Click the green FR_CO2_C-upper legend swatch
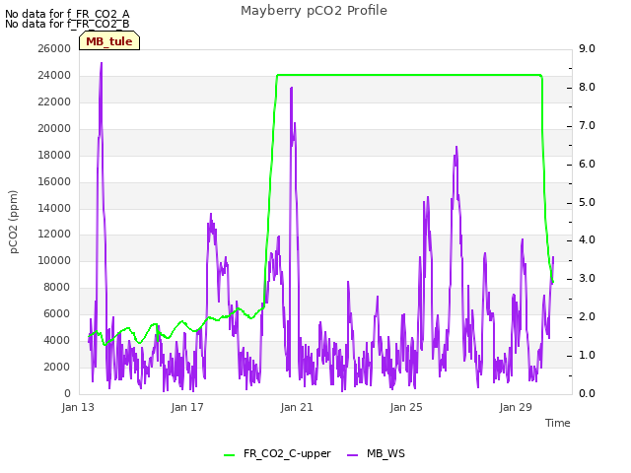Viewport: 631px width, 473px height. click(229, 455)
